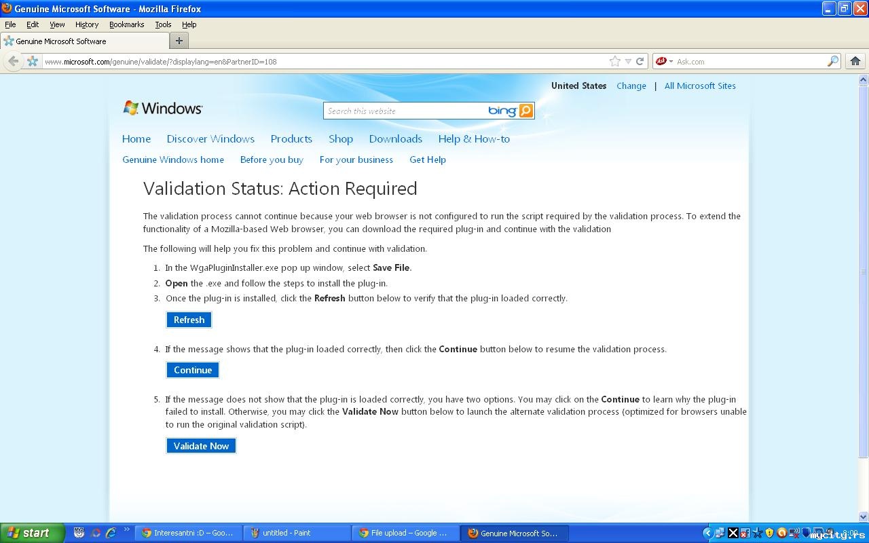Select the 'Validation Status: Action Required' heading
Image resolution: width=869 pixels, height=543 pixels.
tap(280, 188)
